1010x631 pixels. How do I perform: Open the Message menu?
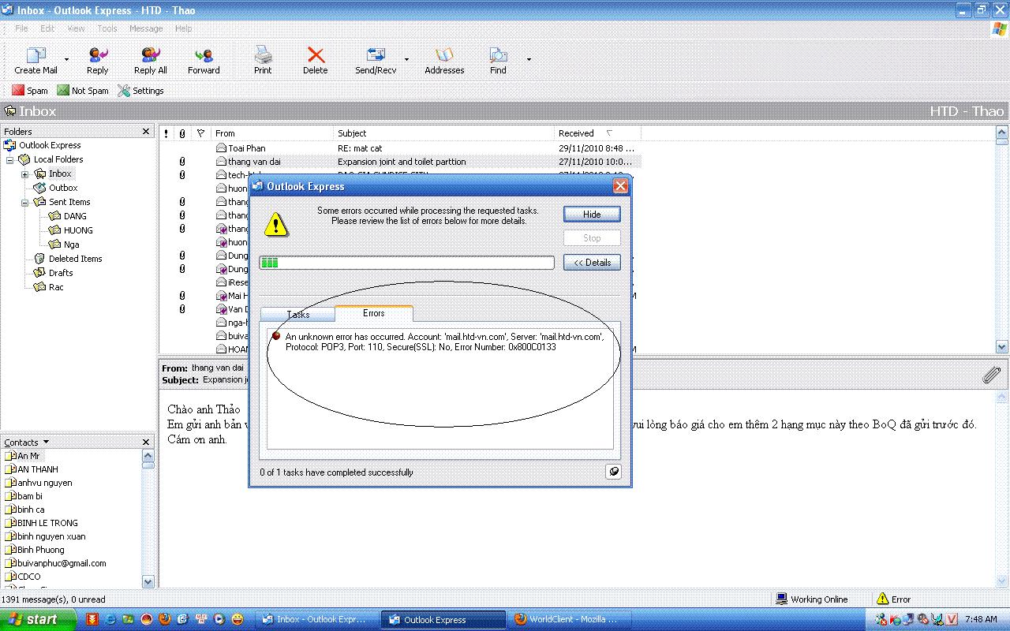146,28
